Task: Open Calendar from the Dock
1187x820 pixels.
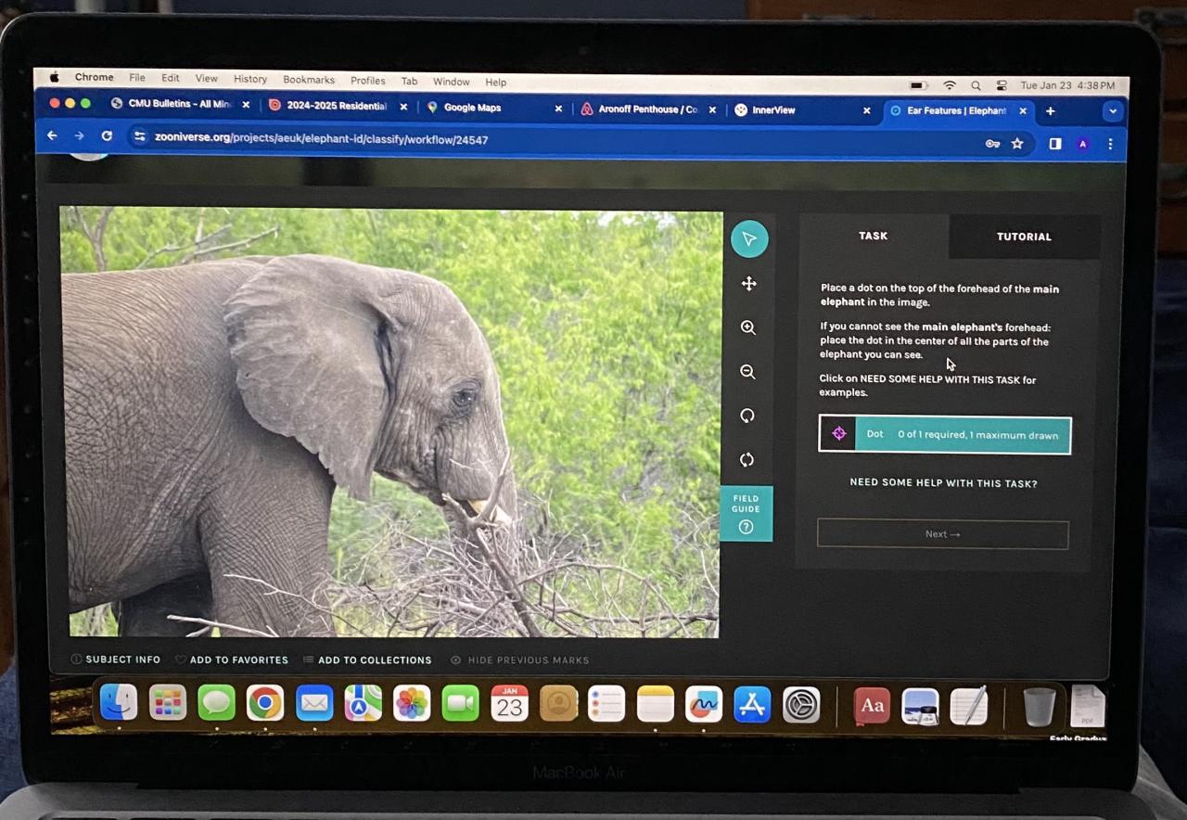Action: [509, 703]
